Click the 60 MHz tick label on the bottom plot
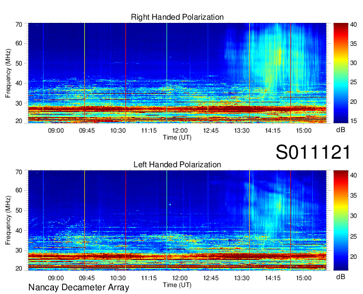The width and height of the screenshot is (363, 294). 19,190
